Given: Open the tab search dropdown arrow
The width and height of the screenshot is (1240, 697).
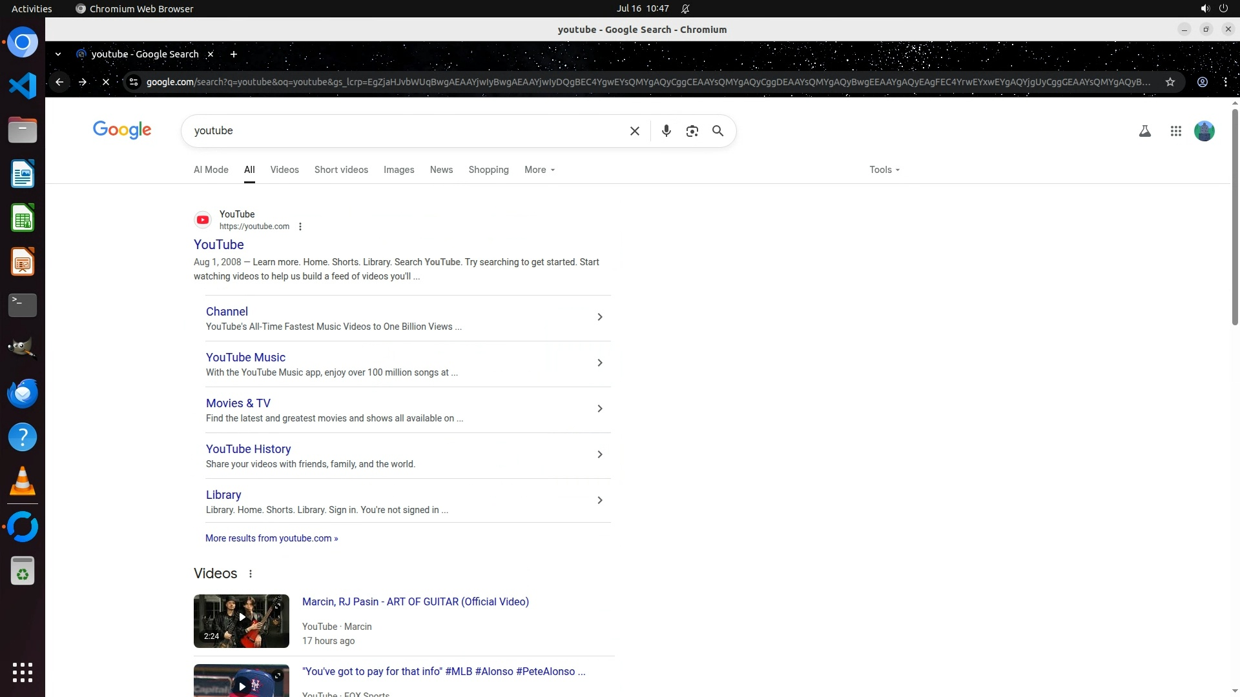Looking at the screenshot, I should pos(58,54).
